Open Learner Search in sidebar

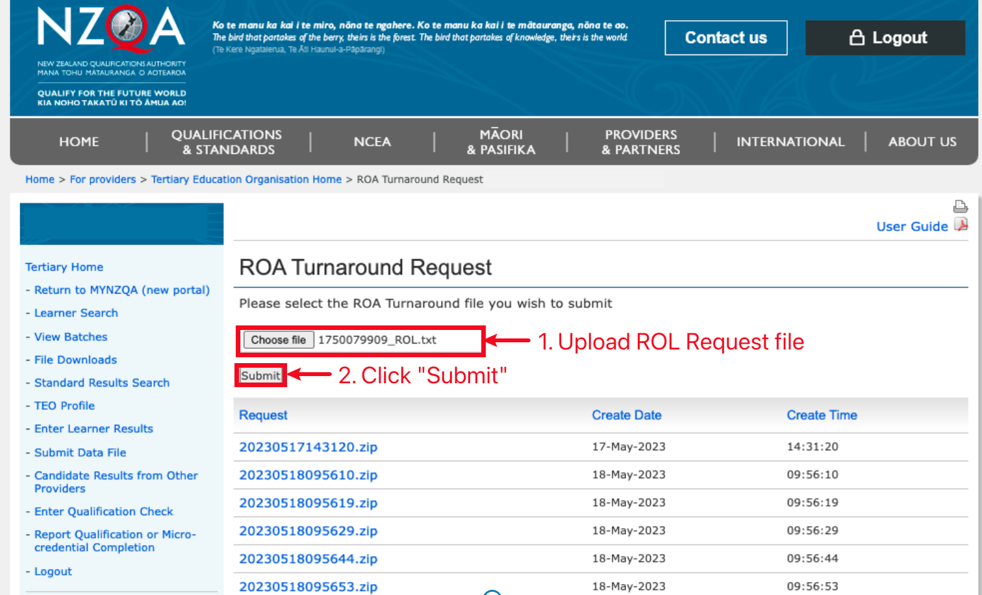(x=76, y=313)
